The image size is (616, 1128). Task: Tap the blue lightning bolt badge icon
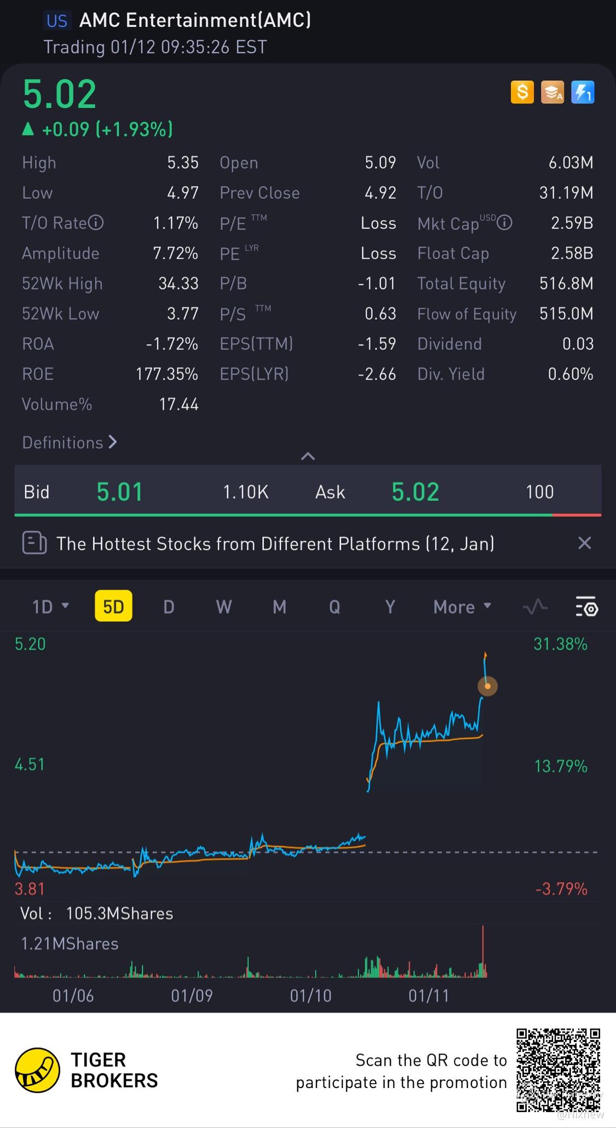[x=583, y=92]
